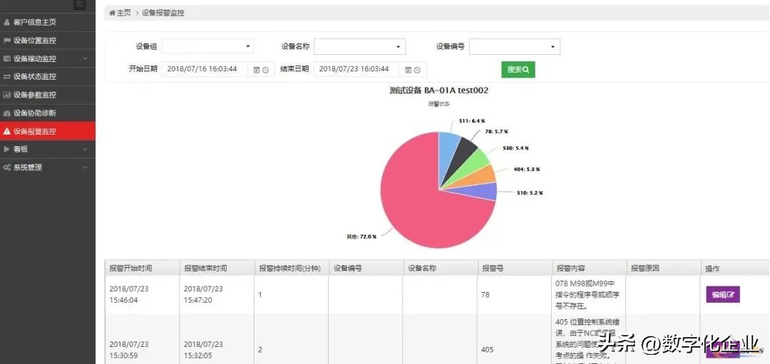This screenshot has height=364, width=770.
Task: Open calendar picker for 开始日期
Action: click(257, 70)
